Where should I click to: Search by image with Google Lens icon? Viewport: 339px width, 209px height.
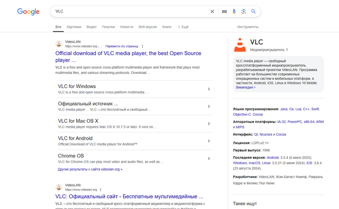pyautogui.click(x=244, y=12)
